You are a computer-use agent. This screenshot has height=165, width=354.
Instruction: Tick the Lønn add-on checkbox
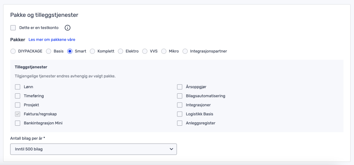click(18, 87)
